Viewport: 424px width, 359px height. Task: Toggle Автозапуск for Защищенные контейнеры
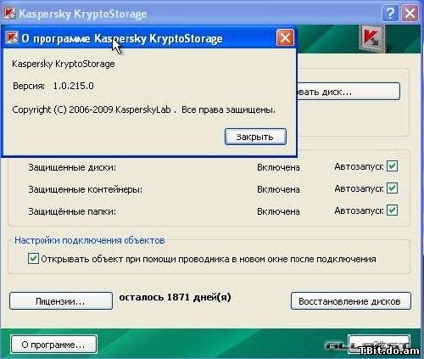[x=392, y=188]
